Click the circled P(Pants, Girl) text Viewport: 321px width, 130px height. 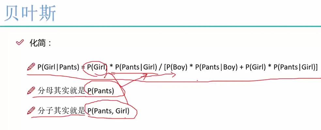click(x=109, y=110)
